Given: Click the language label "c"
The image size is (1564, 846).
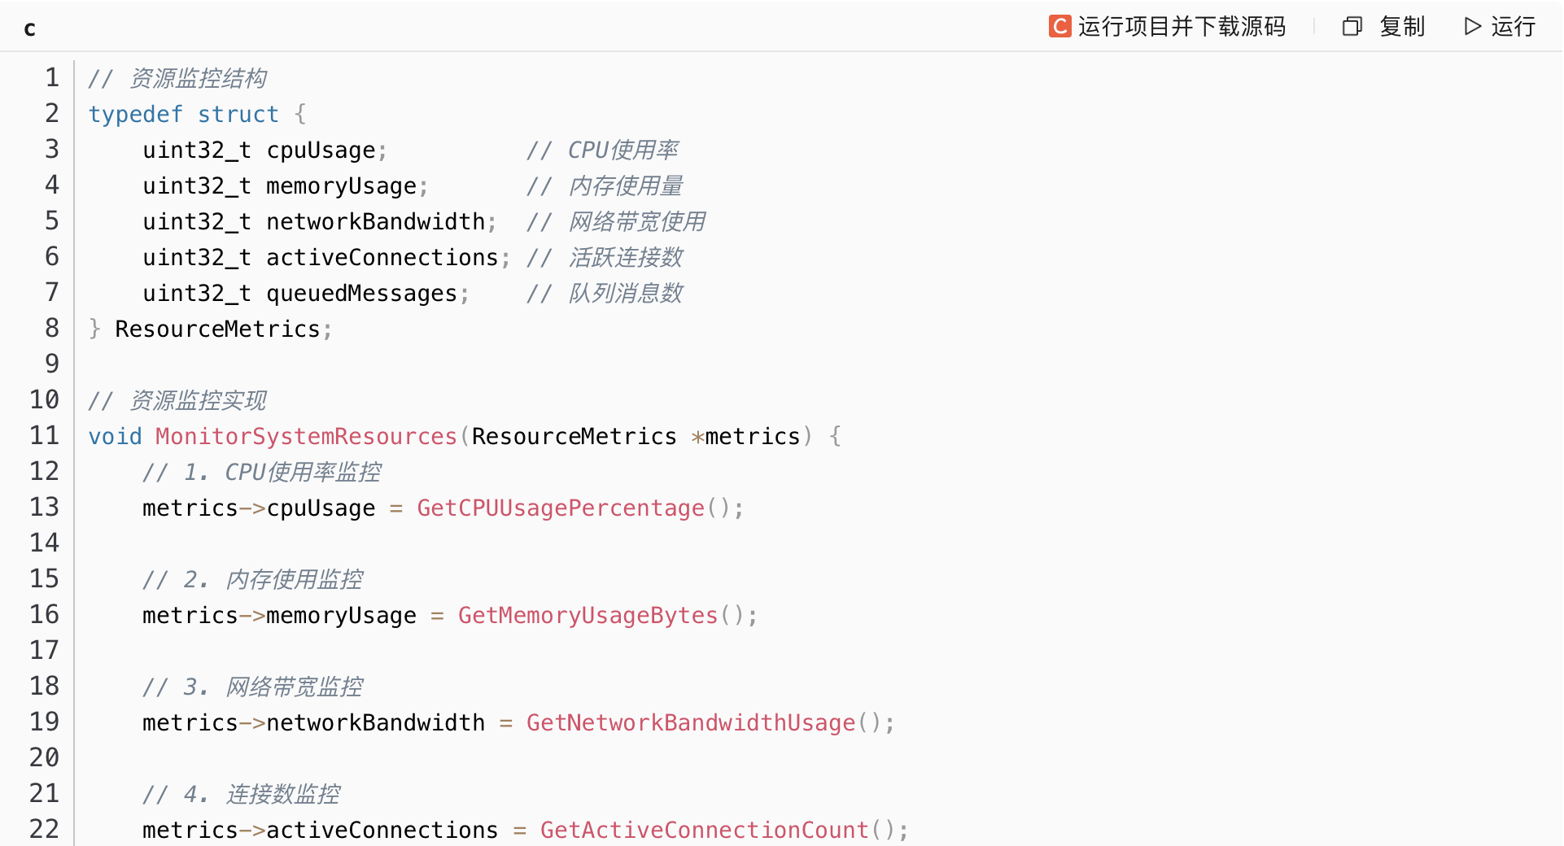Looking at the screenshot, I should (x=29, y=29).
